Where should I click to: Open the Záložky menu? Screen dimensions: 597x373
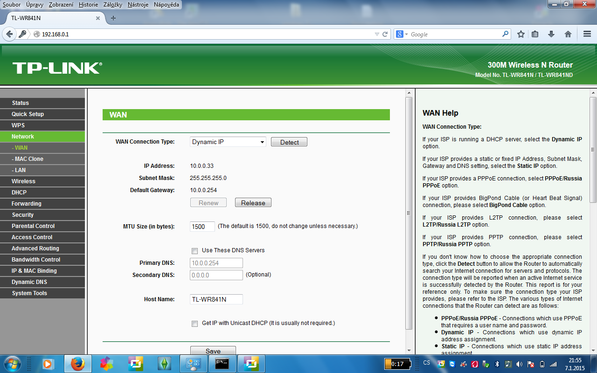[113, 4]
